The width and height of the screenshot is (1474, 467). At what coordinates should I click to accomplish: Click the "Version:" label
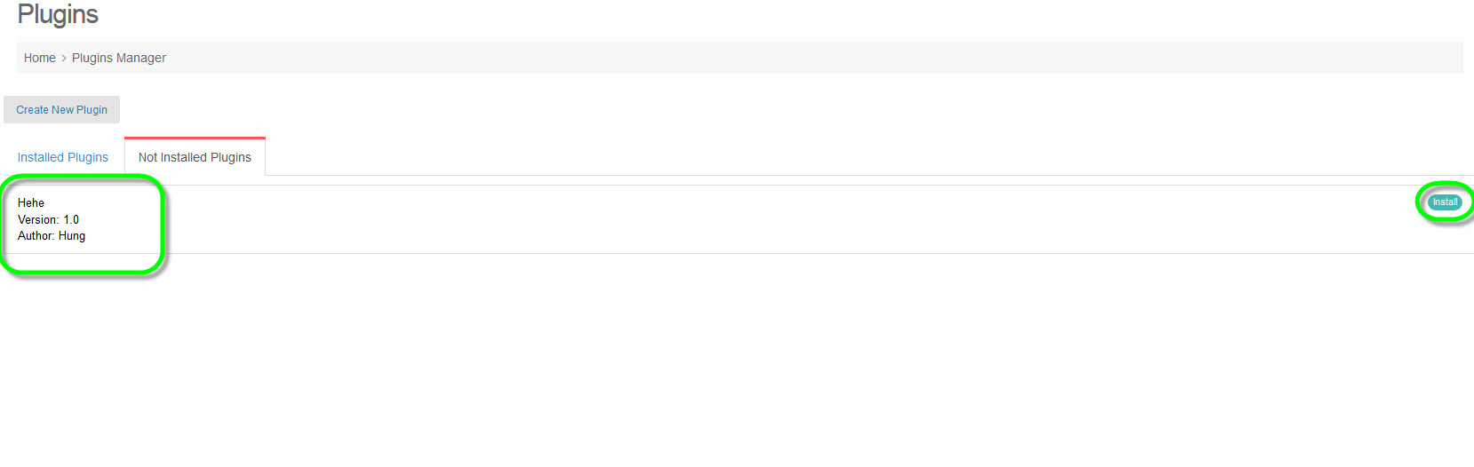38,219
